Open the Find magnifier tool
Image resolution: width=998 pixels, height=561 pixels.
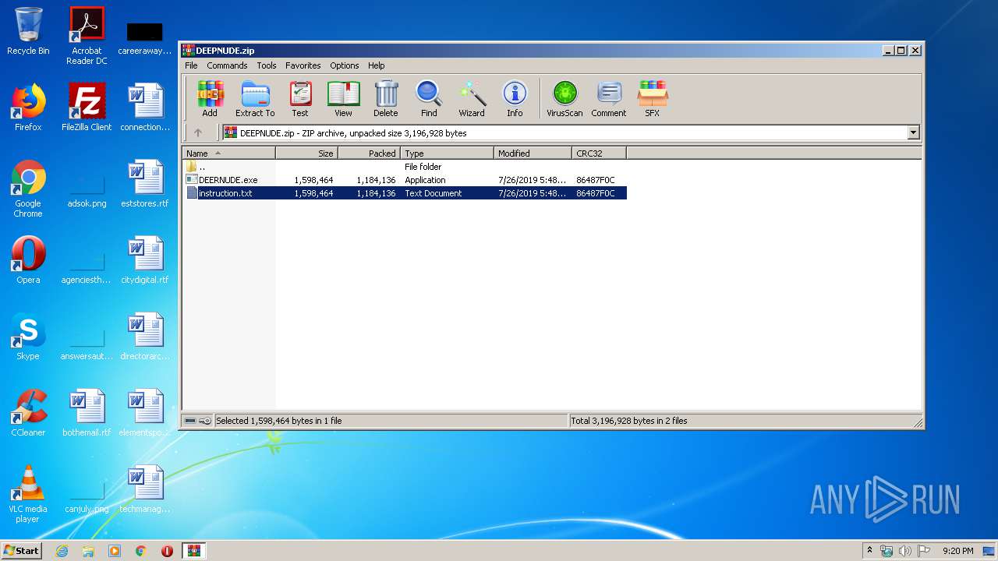pos(429,99)
